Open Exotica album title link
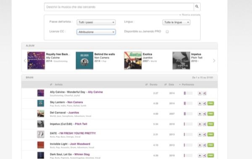Image resolution: width=252 pixels, height=159 pixels. coord(147,54)
